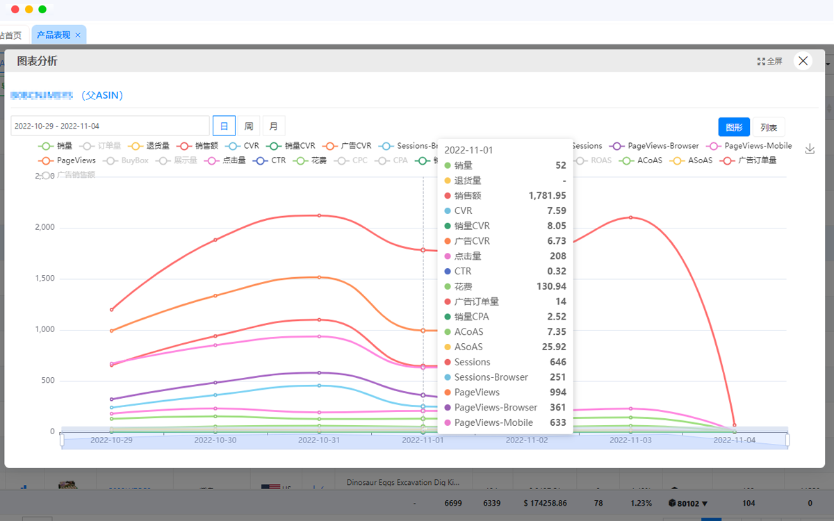Toggle the PageViews-Mobile legend series

tap(749, 146)
